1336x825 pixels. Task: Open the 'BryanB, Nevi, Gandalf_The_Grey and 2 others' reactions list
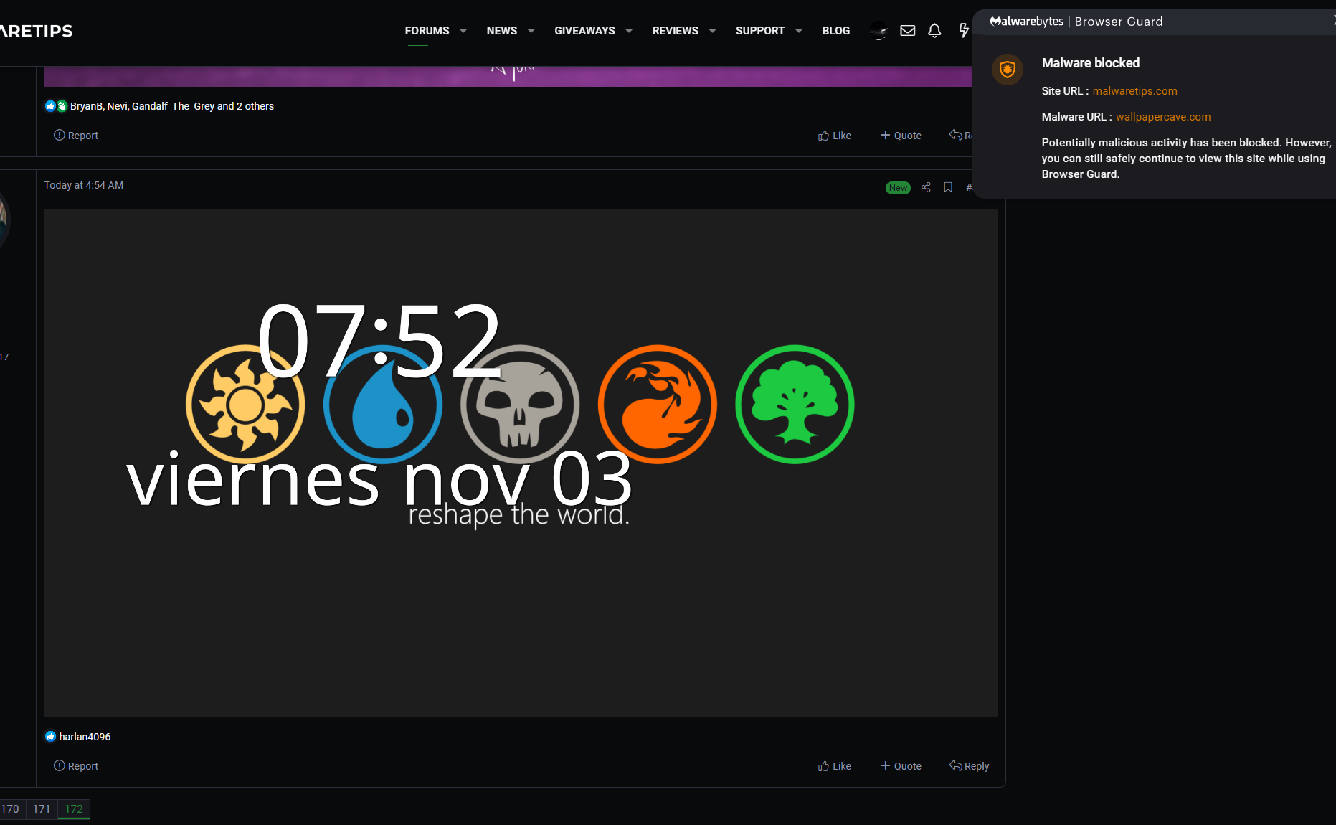(x=172, y=106)
